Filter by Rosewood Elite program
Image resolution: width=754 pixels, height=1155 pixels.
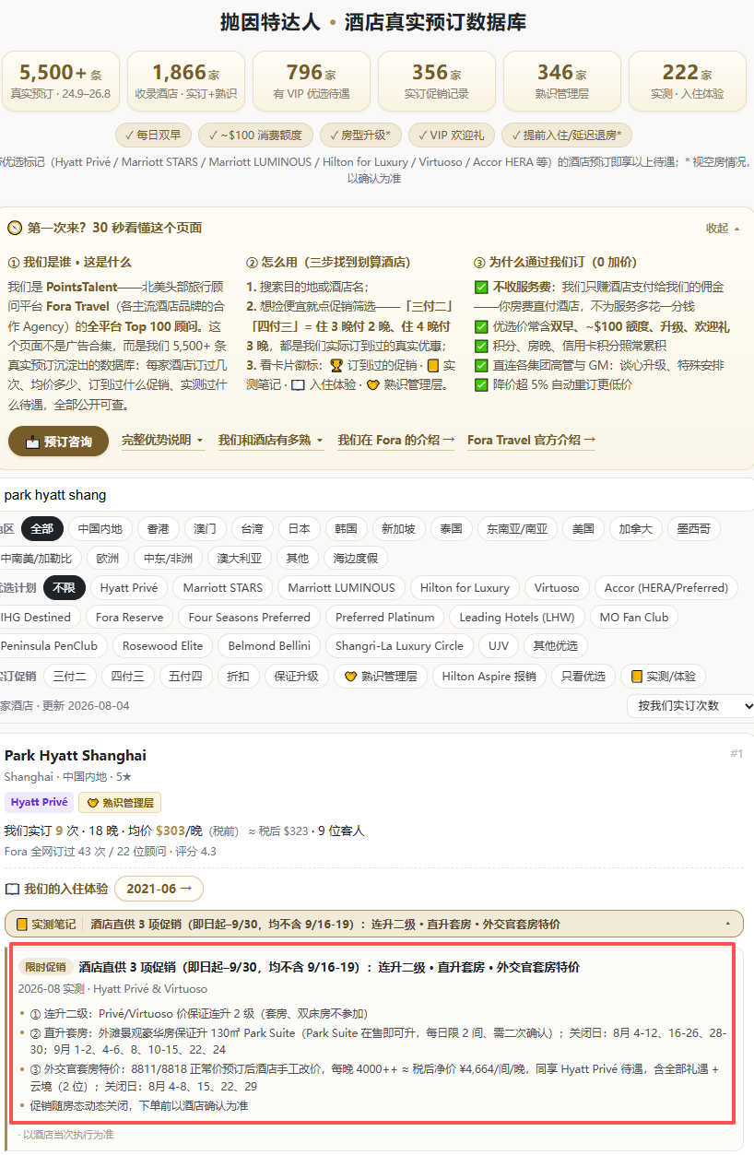point(163,646)
